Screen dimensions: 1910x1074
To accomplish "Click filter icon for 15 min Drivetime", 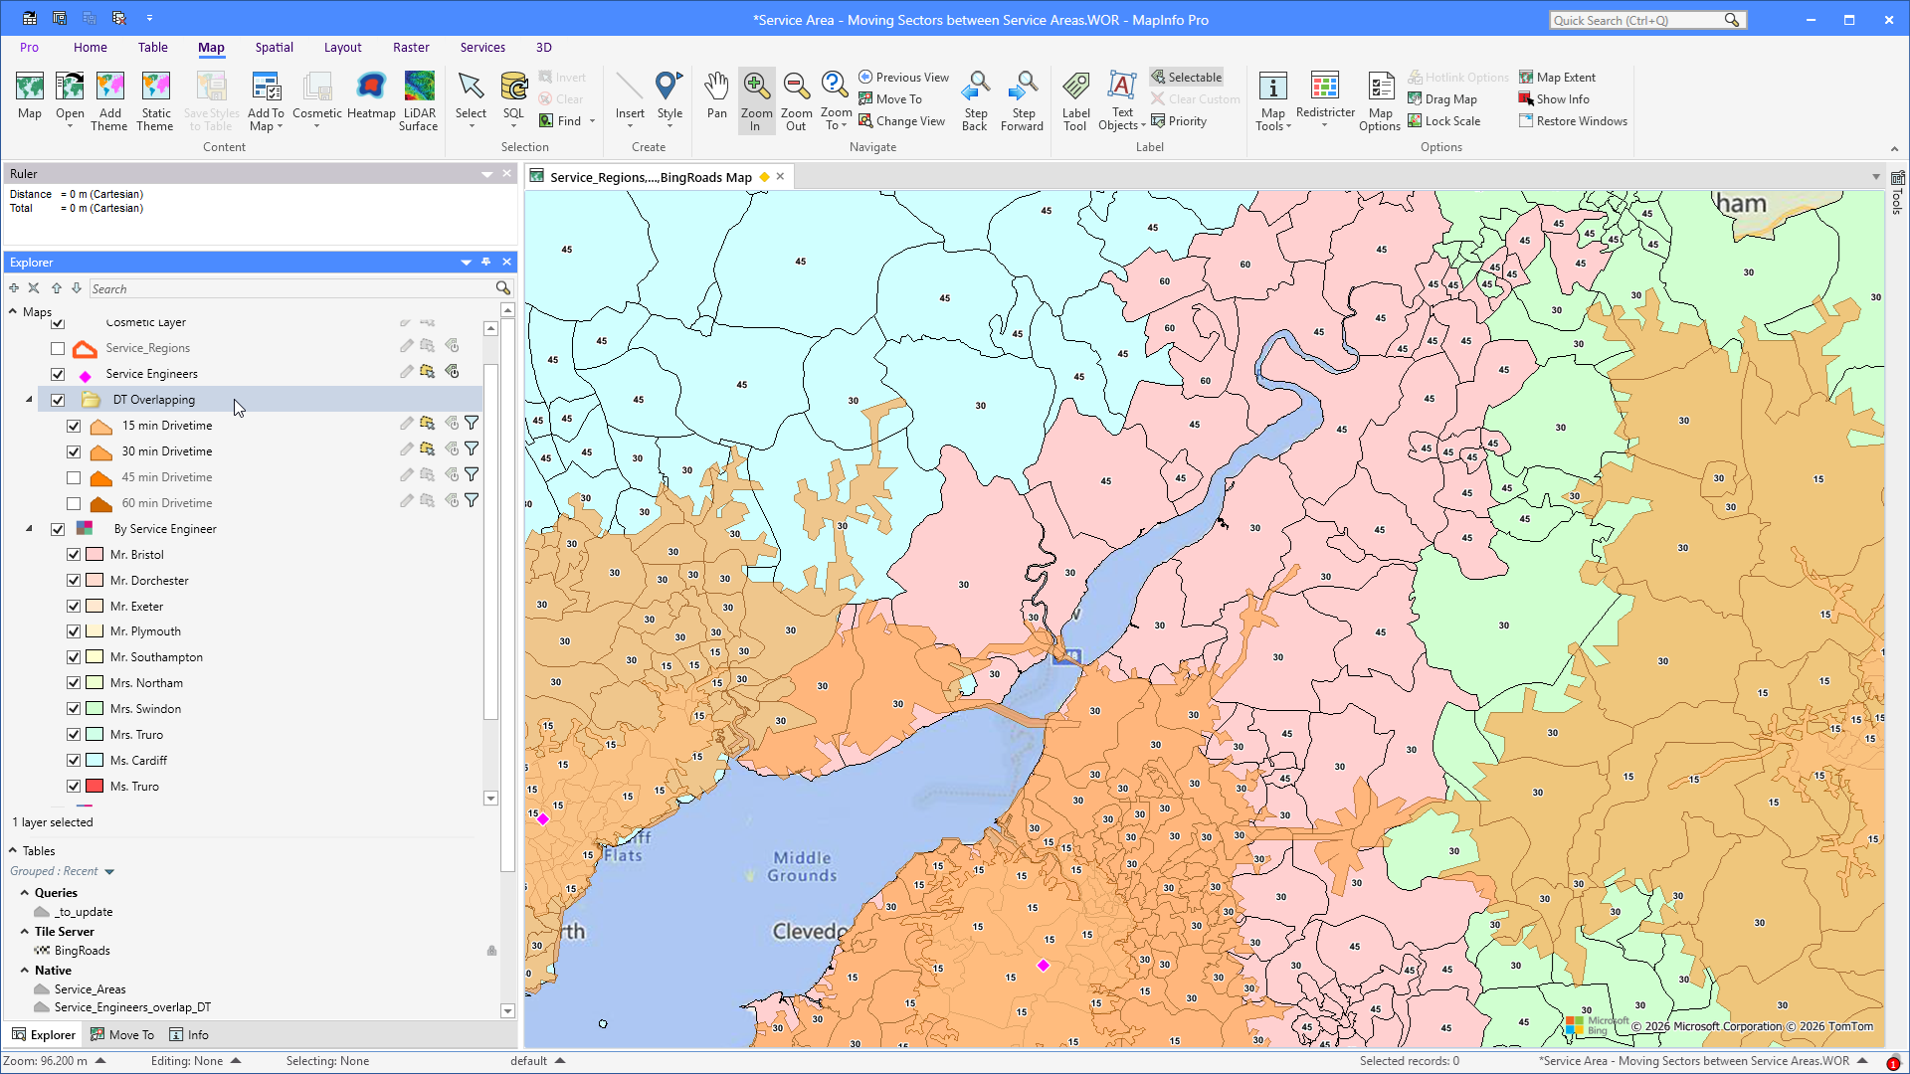I will point(472,424).
